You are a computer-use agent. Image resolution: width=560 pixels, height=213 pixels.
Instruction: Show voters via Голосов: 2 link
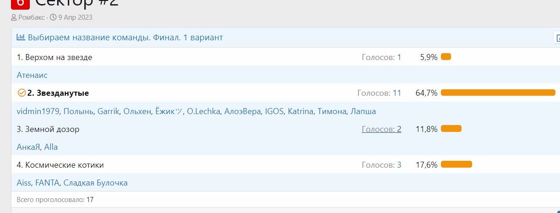pyautogui.click(x=381, y=129)
